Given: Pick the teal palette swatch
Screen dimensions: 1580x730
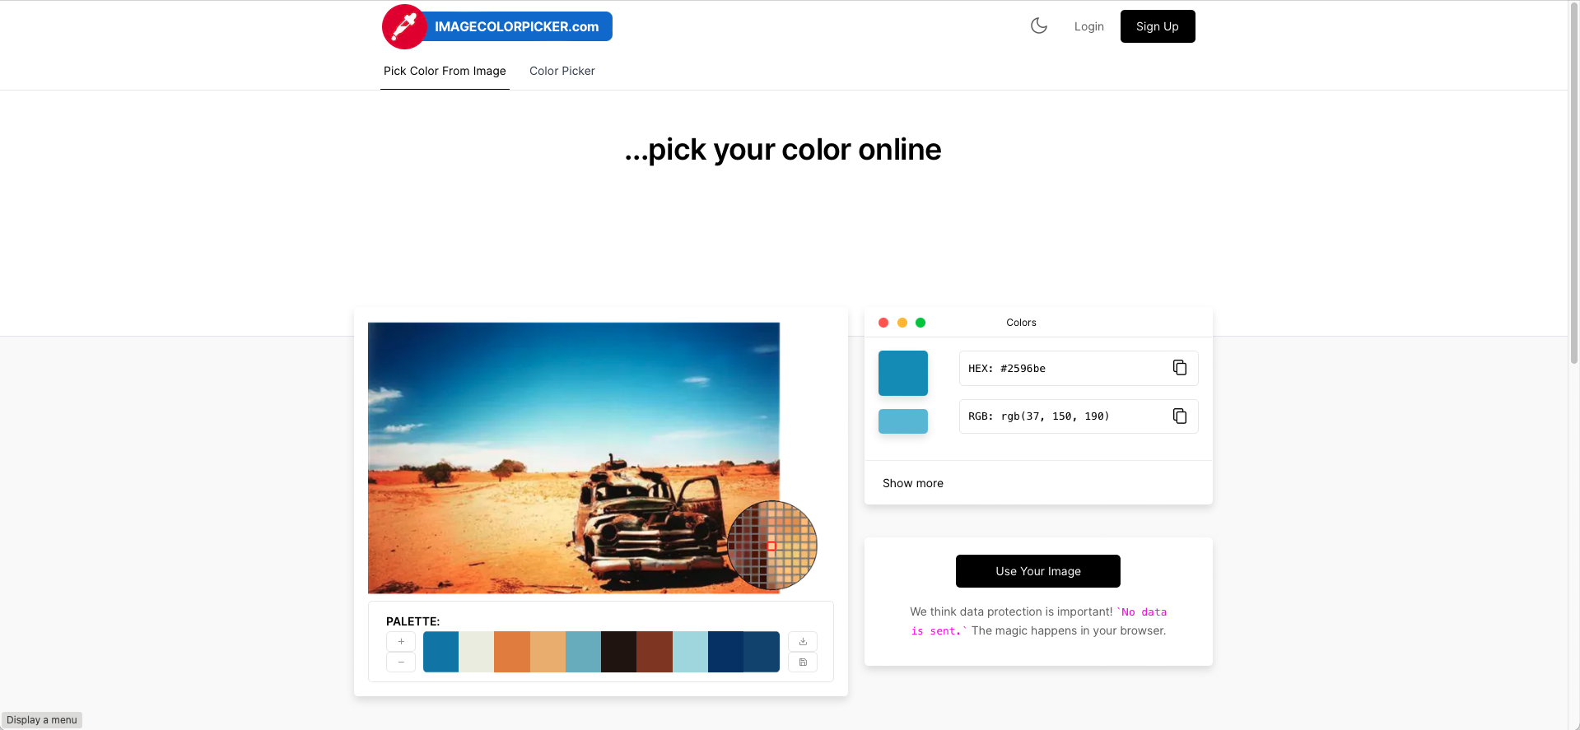Looking at the screenshot, I should [x=583, y=652].
